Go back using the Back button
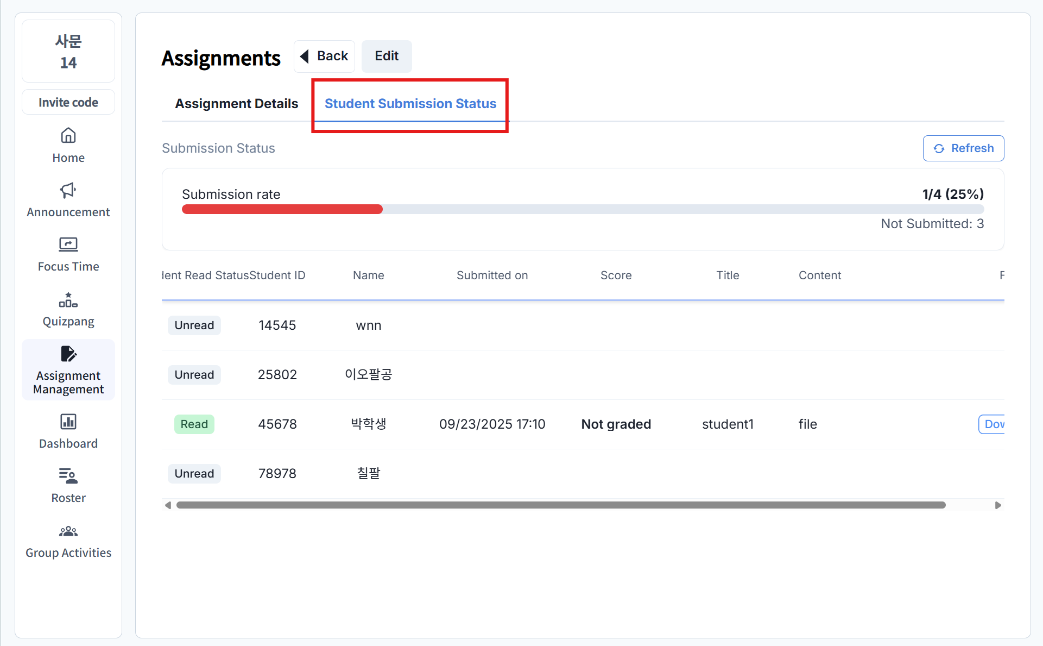 click(324, 56)
